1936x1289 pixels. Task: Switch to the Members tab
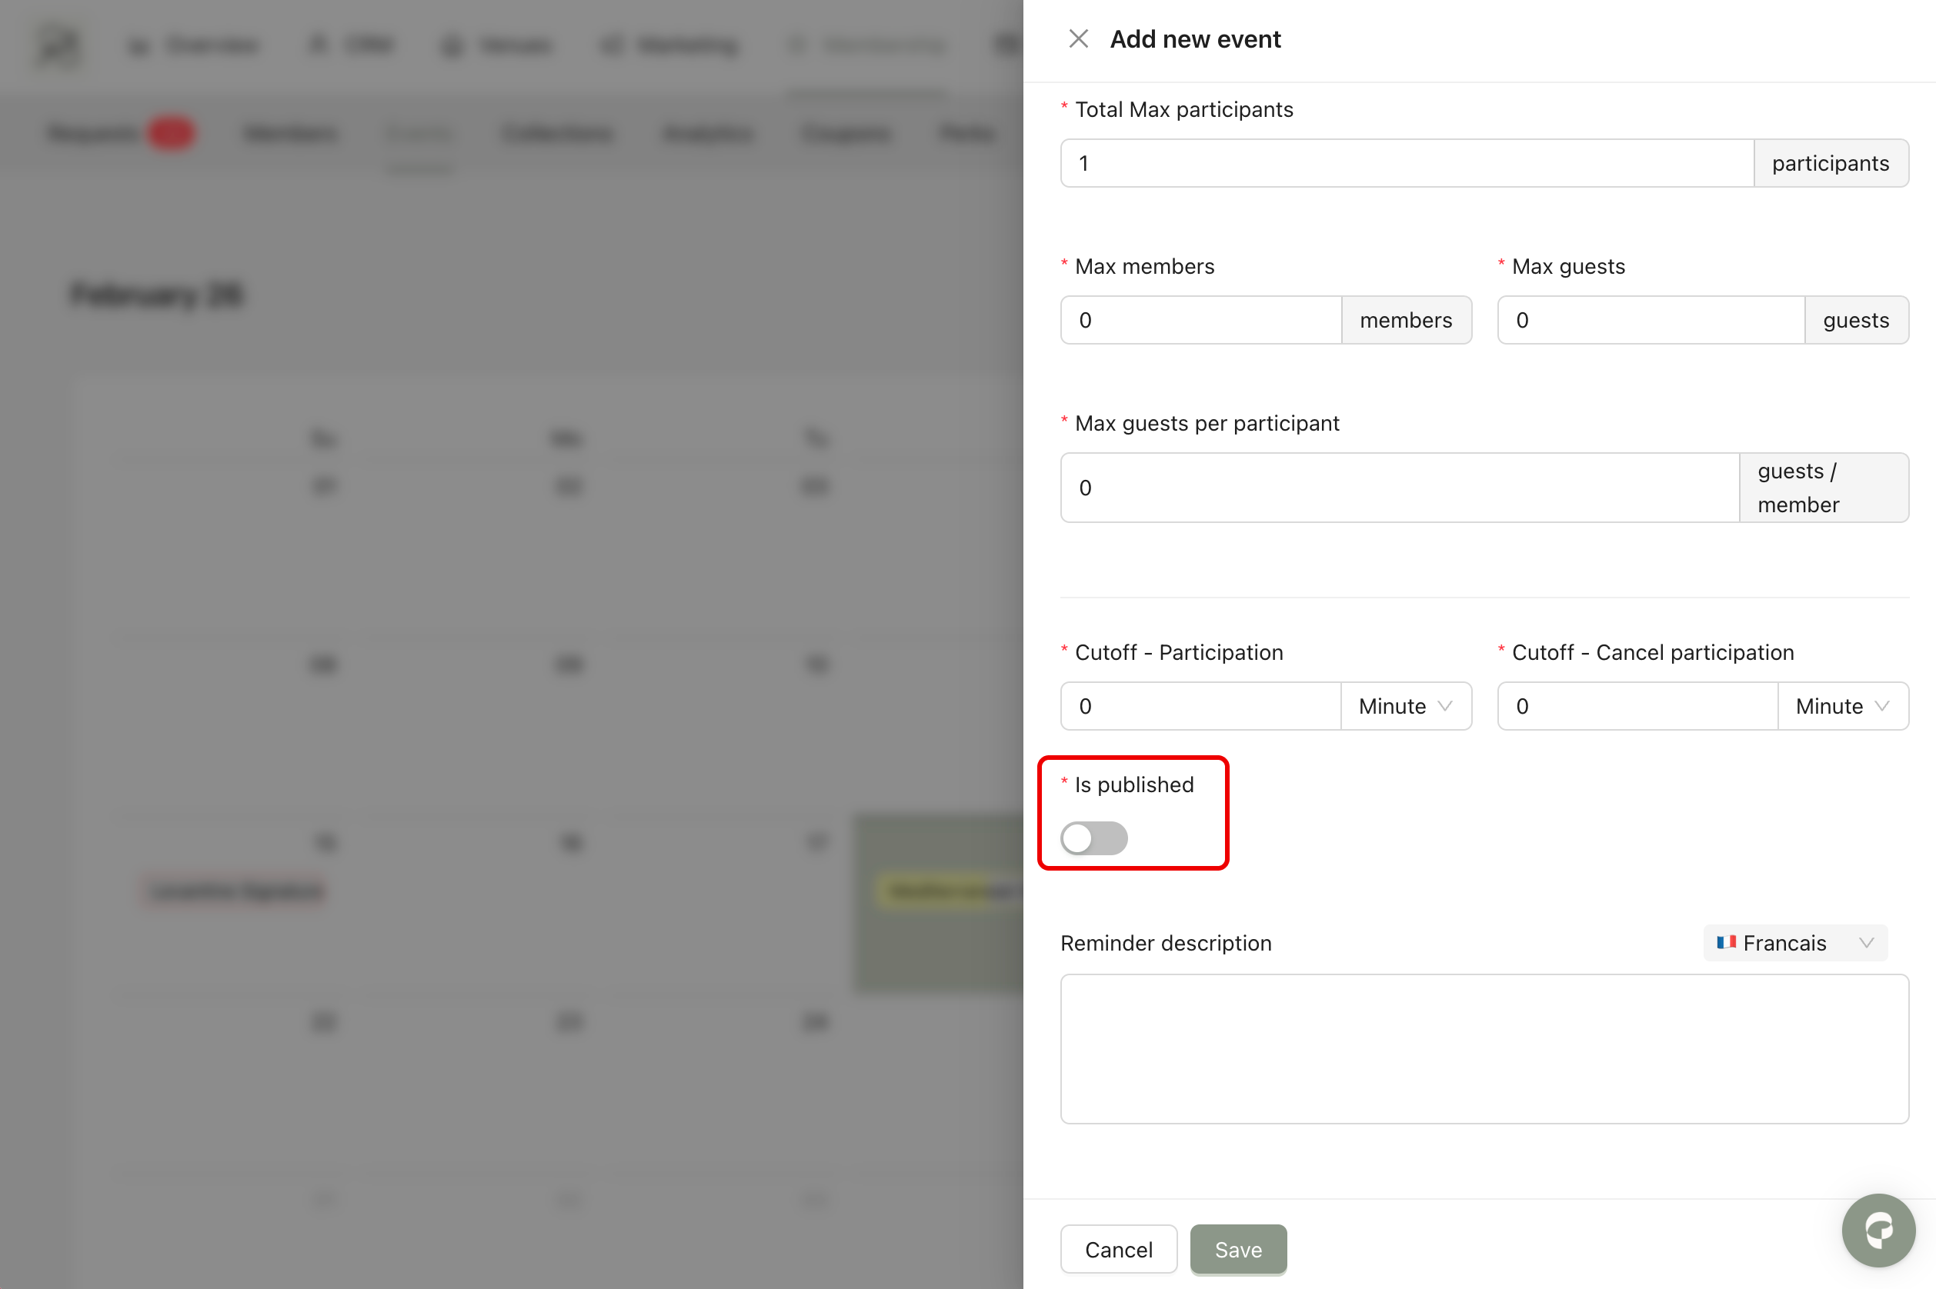pos(290,133)
